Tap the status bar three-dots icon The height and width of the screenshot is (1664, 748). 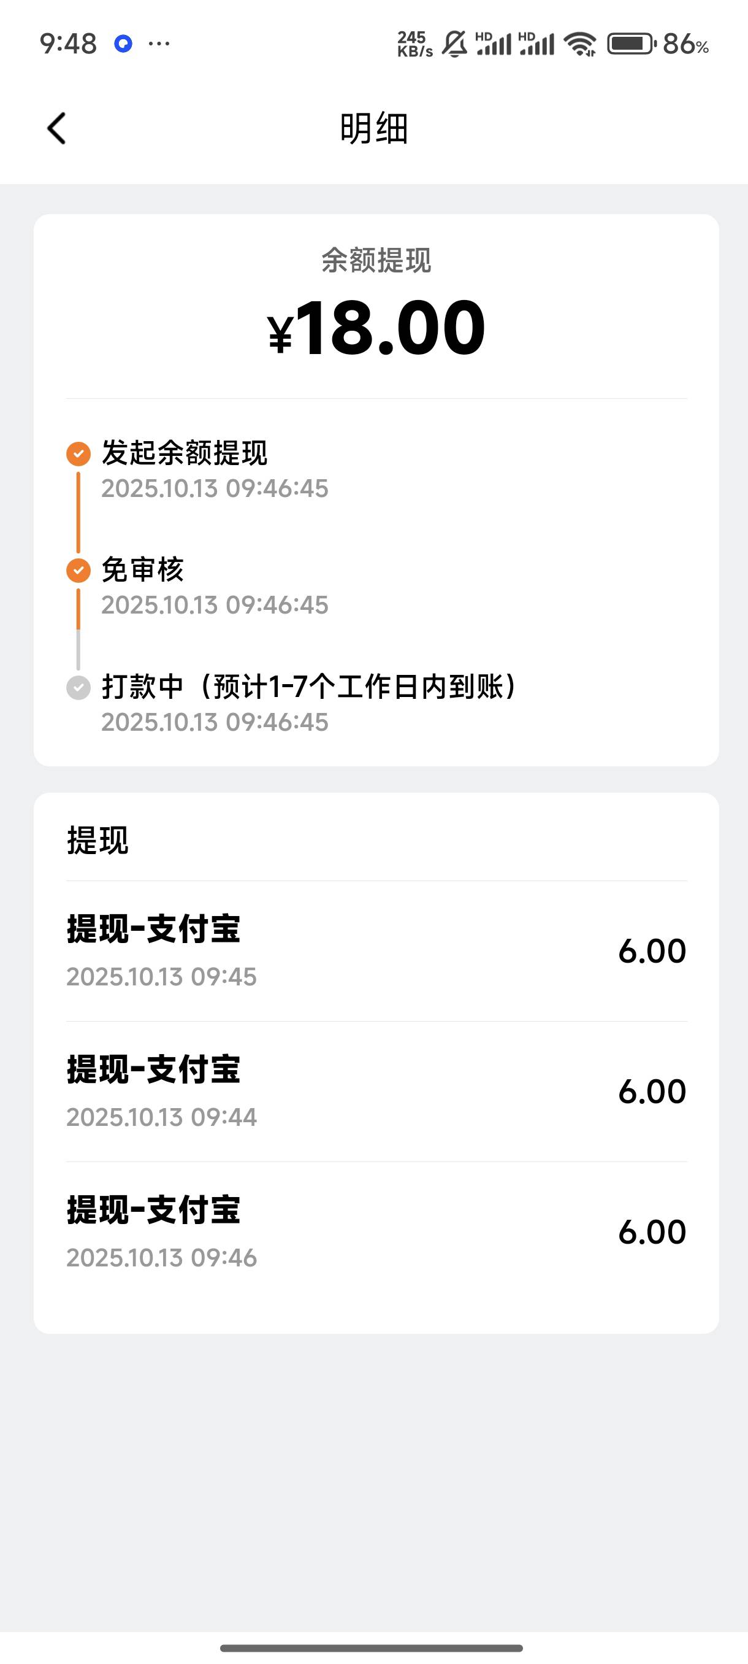[159, 44]
